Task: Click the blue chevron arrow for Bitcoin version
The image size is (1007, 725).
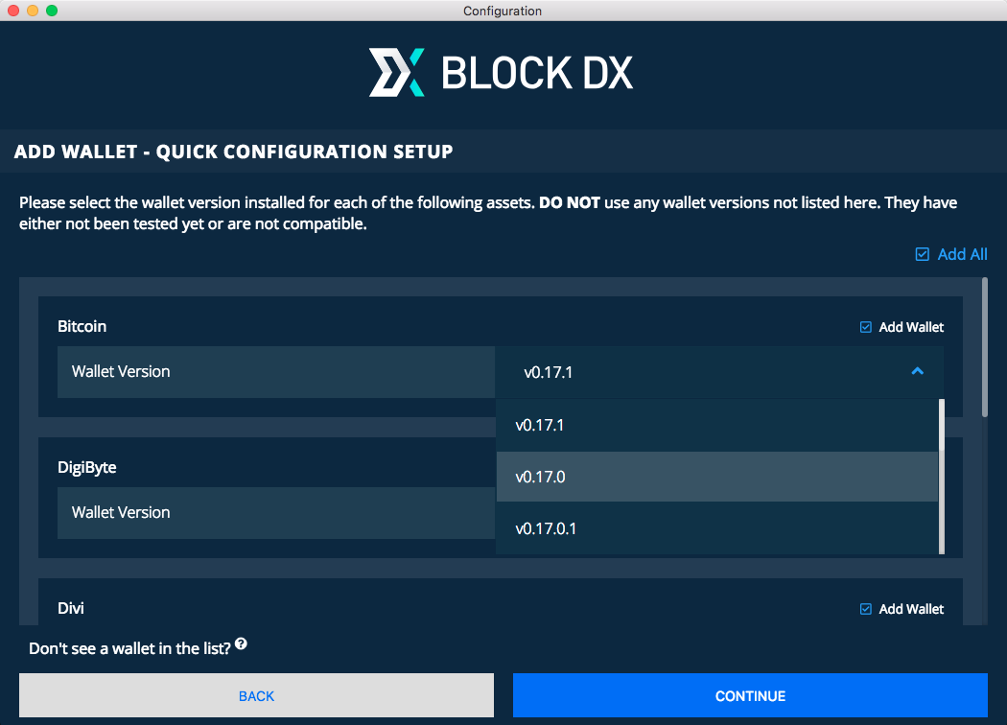Action: pyautogui.click(x=917, y=371)
